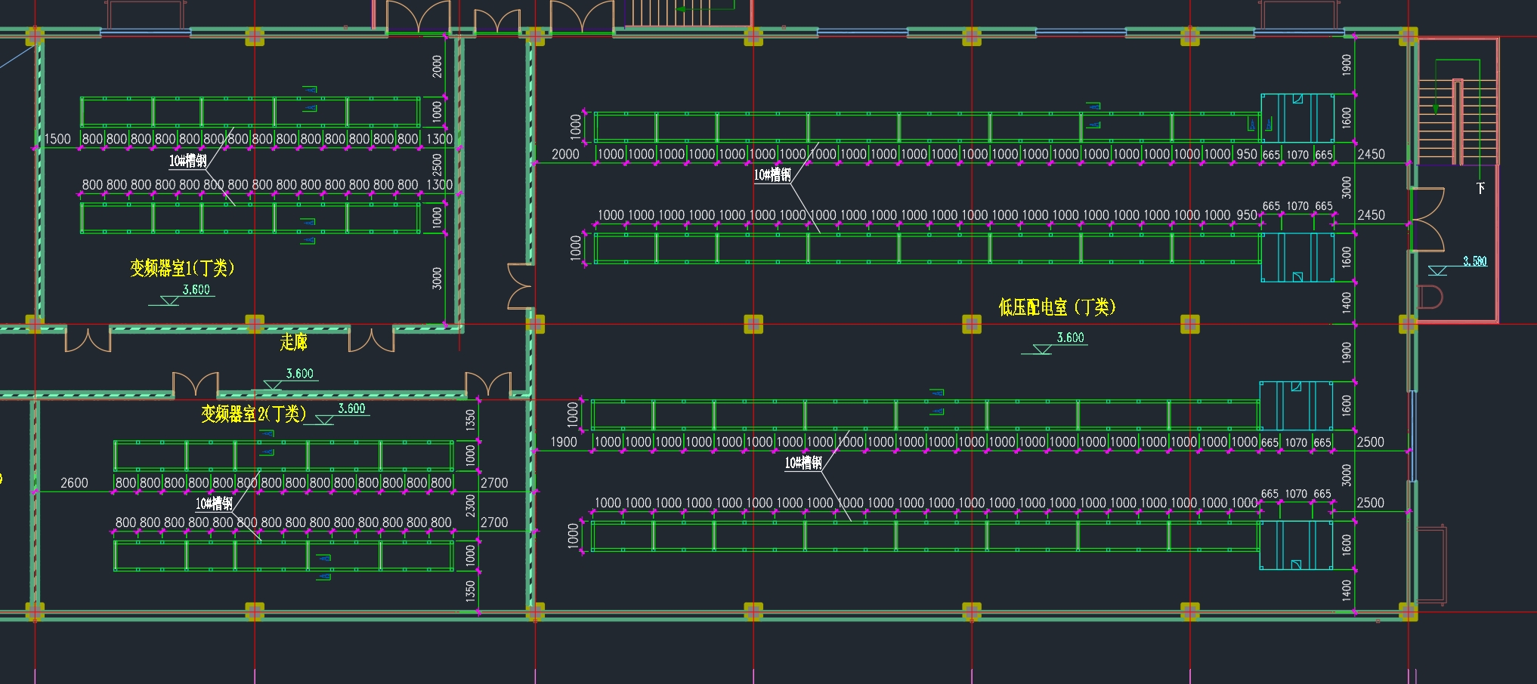Select the 变频器室1(丁类) room label
Screen dimensions: 1537x684
coord(182,268)
